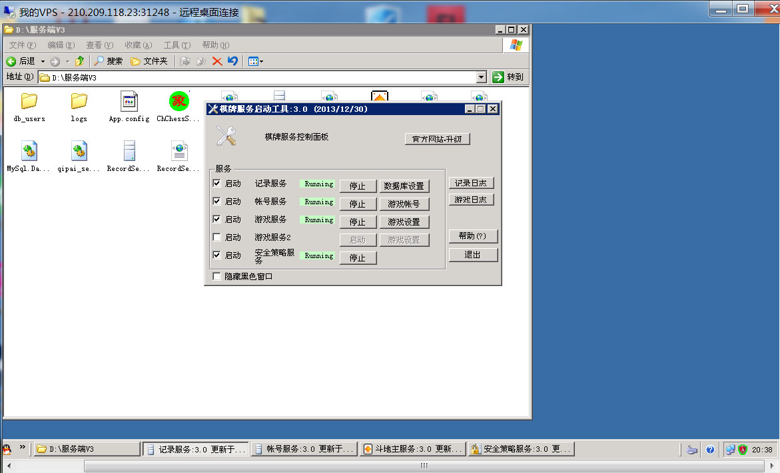Image resolution: width=780 pixels, height=473 pixels.
Task: Open the 编辑(E) menu
Action: [61, 45]
